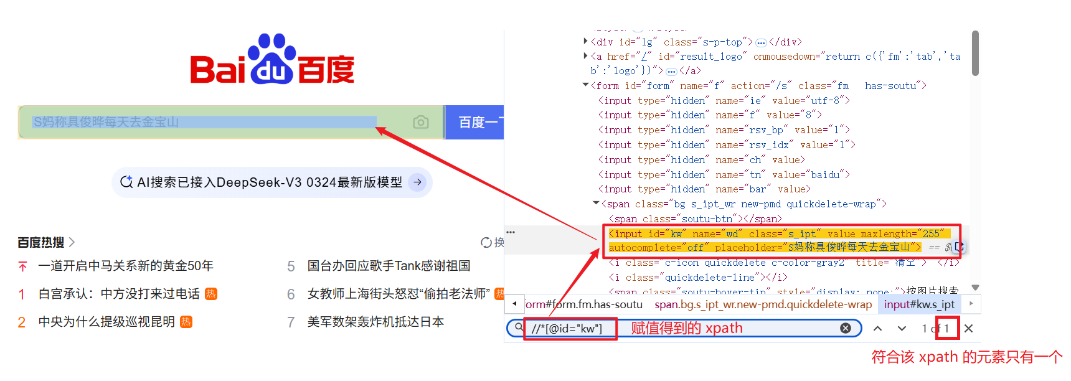Click scrollbar down arrow in Elements panel

[x=975, y=288]
